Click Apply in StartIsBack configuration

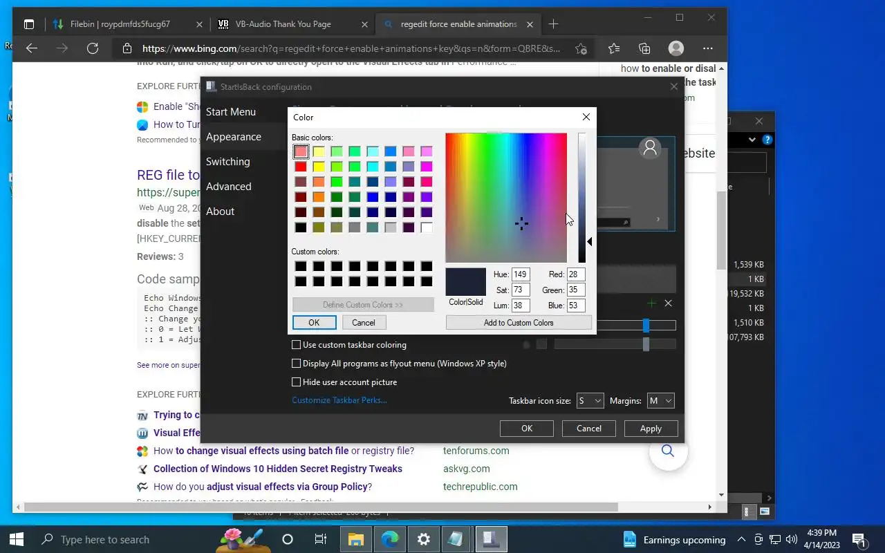pos(651,429)
